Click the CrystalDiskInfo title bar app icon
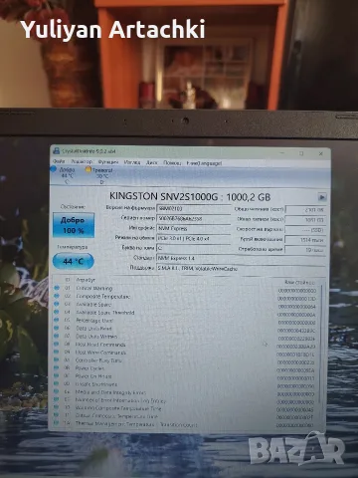Screen dimensions: 358x478 (x=57, y=150)
